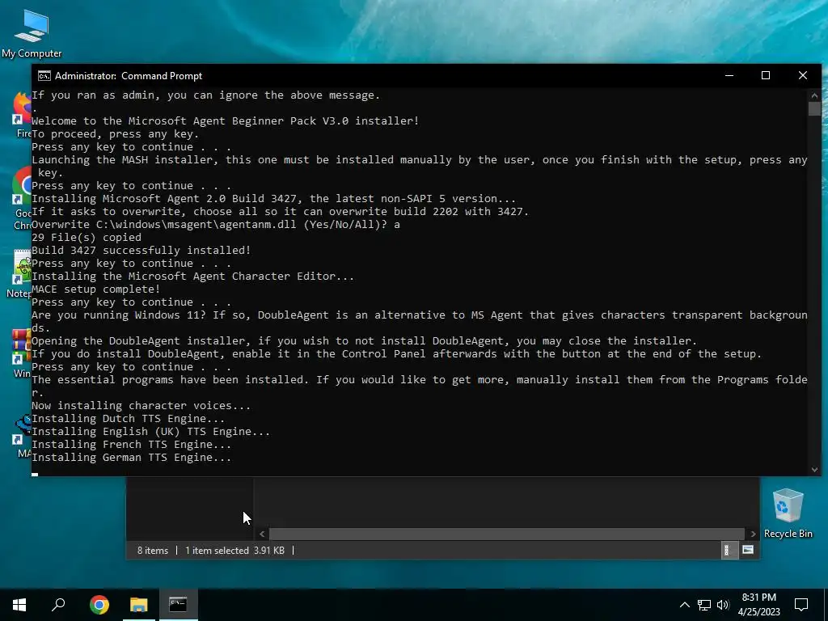This screenshot has width=828, height=621.
Task: Open the notification center icon
Action: [x=801, y=605]
